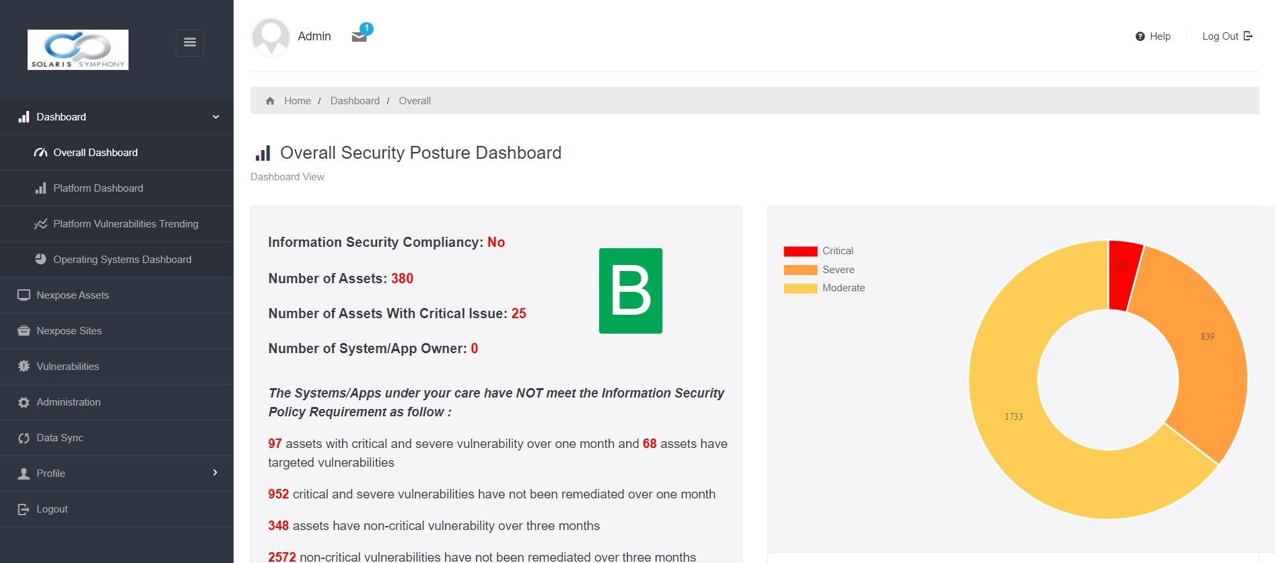Click the Home breadcrumb icon
Viewport: 1275px width, 563px height.
tap(270, 101)
